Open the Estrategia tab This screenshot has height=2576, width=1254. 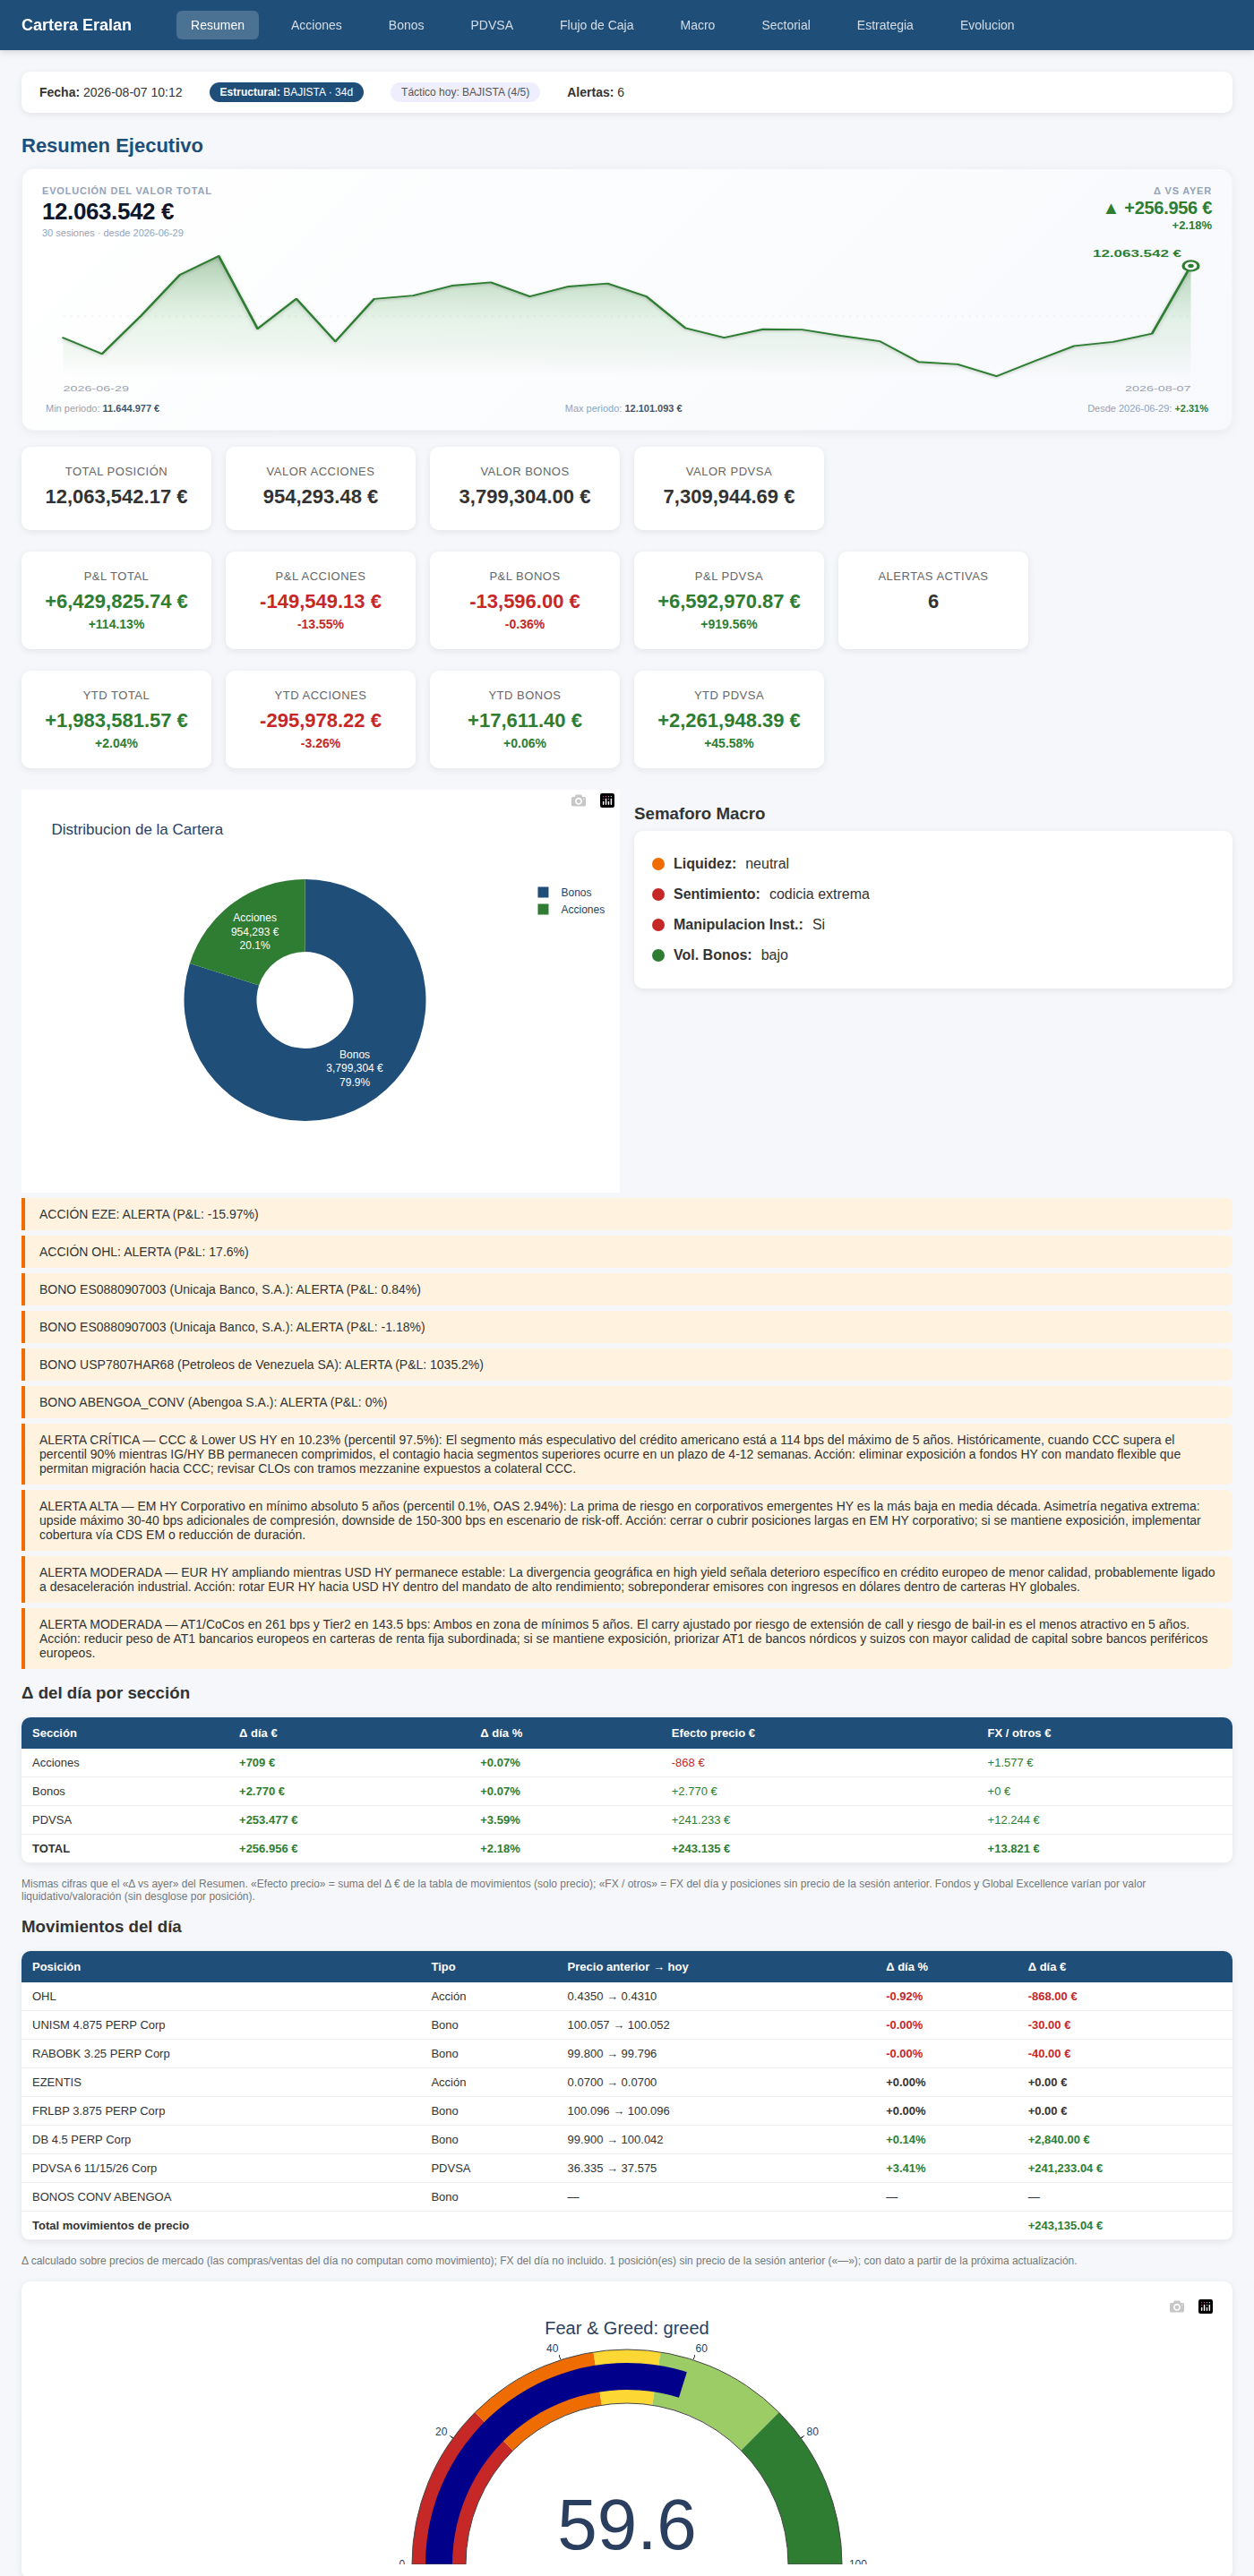point(885,25)
